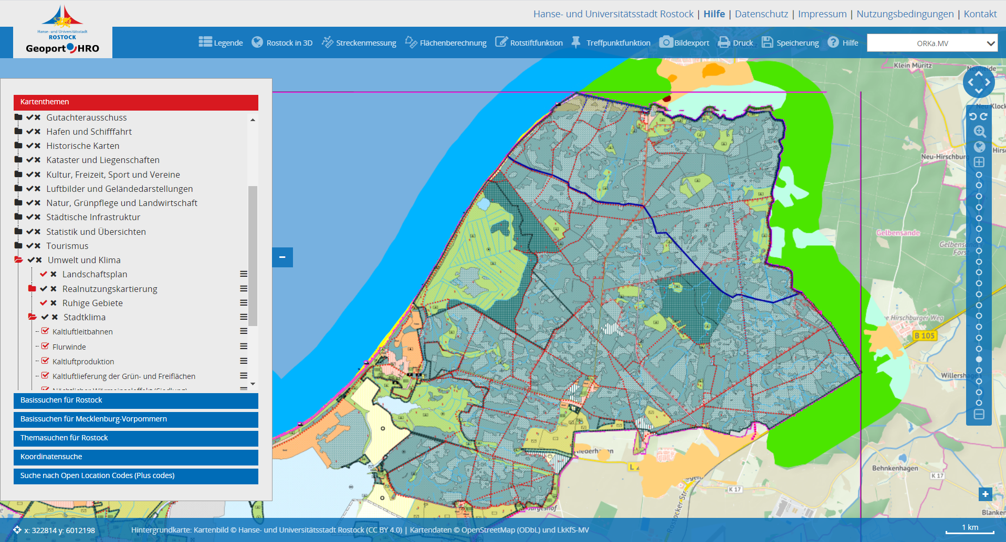The width and height of the screenshot is (1006, 542).
Task: Pan map down with navigation arrow
Action: [x=979, y=91]
